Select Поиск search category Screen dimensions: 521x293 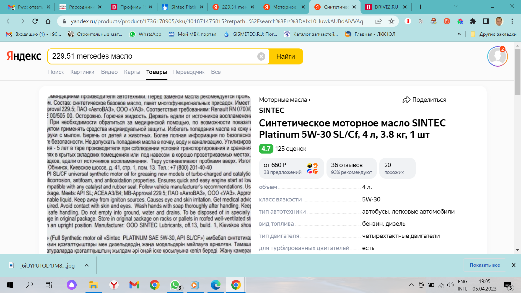coord(56,72)
